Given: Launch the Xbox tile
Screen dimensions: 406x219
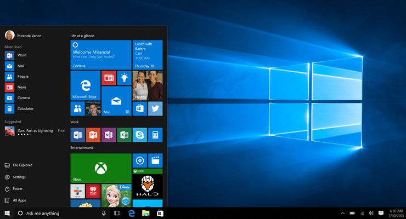Looking at the screenshot, I should tap(100, 168).
